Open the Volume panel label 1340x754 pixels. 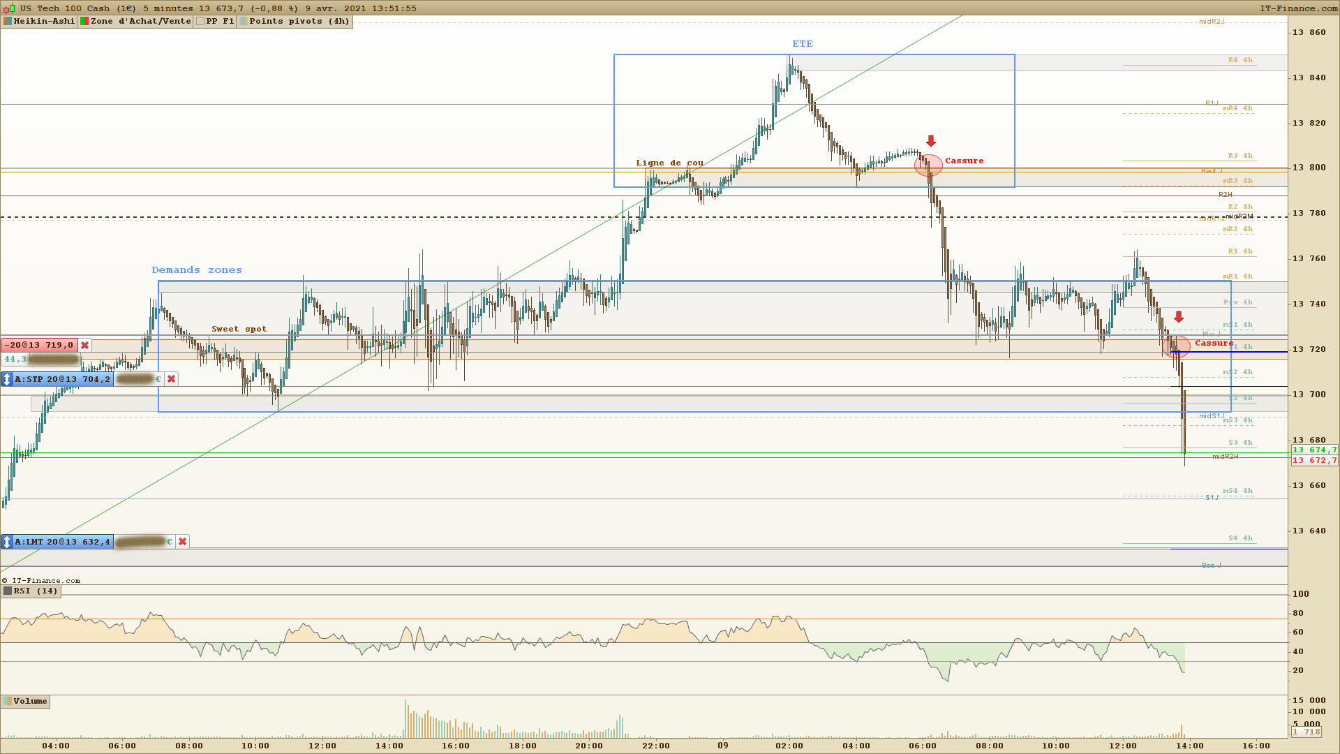pos(30,701)
